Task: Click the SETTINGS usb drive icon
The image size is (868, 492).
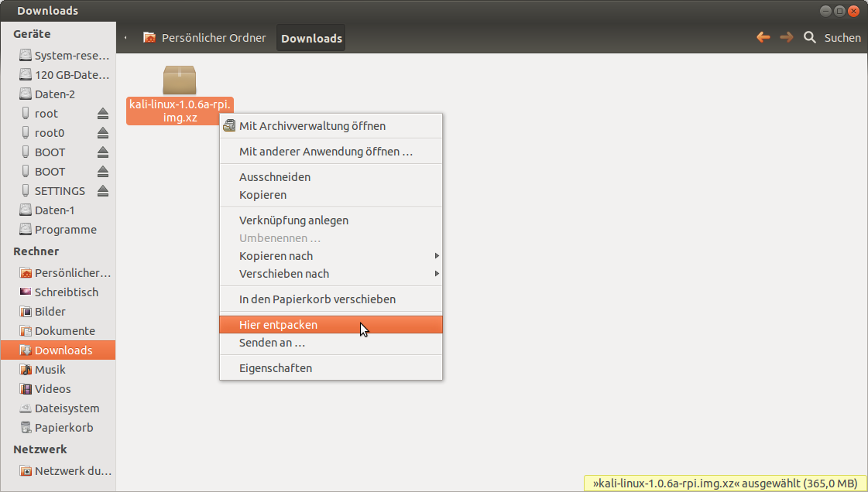Action: coord(26,190)
